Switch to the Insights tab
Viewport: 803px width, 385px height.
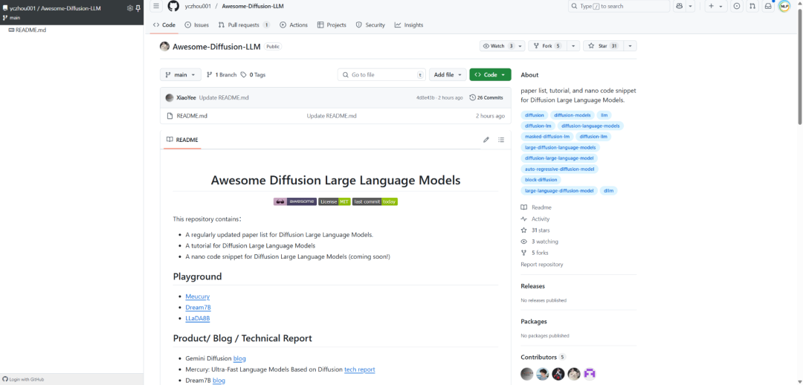(x=409, y=25)
